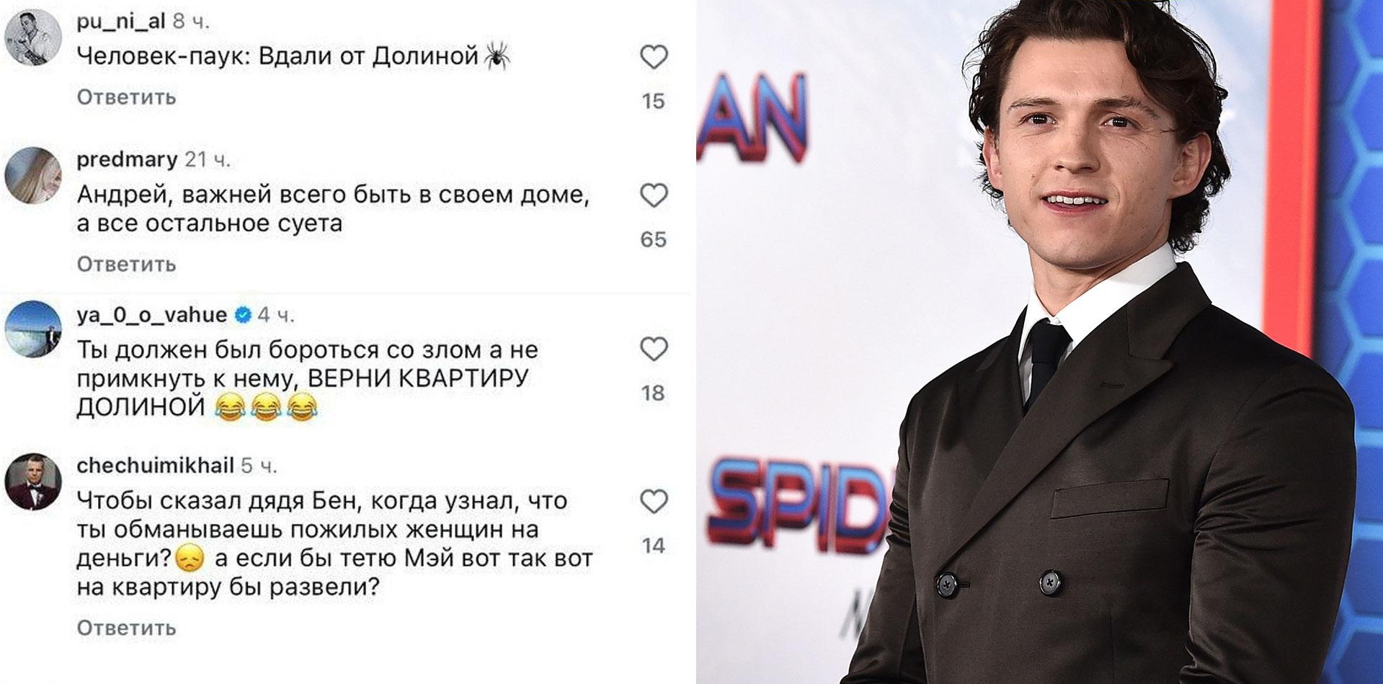Click Ответить under predmary's comment
This screenshot has height=684, width=1383.
click(x=126, y=265)
